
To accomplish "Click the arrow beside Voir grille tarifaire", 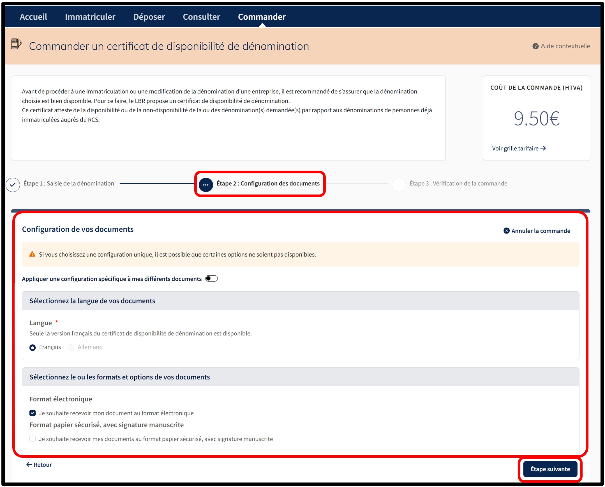I will tap(543, 148).
